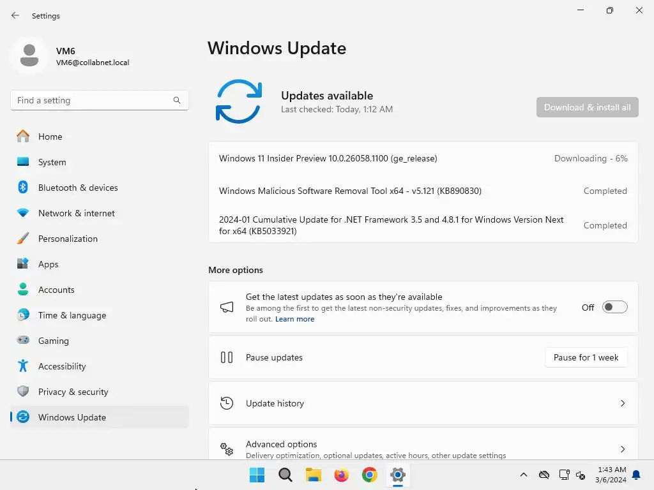Click the Gaming controller icon
The width and height of the screenshot is (654, 490).
[23, 340]
